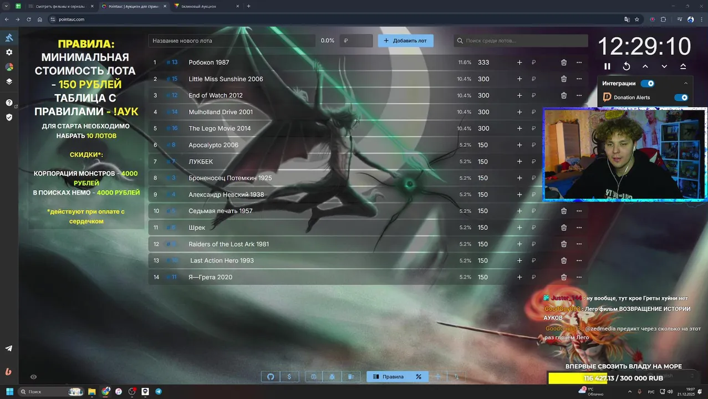This screenshot has width=708, height=399.
Task: Add amount to Робокоп 1987 with plus
Action: pos(519,63)
